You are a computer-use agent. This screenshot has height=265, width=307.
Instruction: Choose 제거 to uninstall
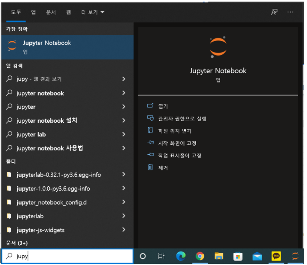point(163,168)
